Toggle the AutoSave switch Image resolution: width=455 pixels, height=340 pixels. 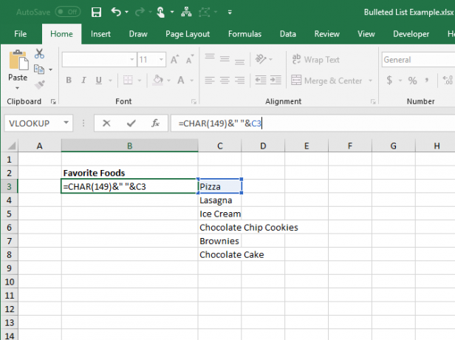pos(68,12)
